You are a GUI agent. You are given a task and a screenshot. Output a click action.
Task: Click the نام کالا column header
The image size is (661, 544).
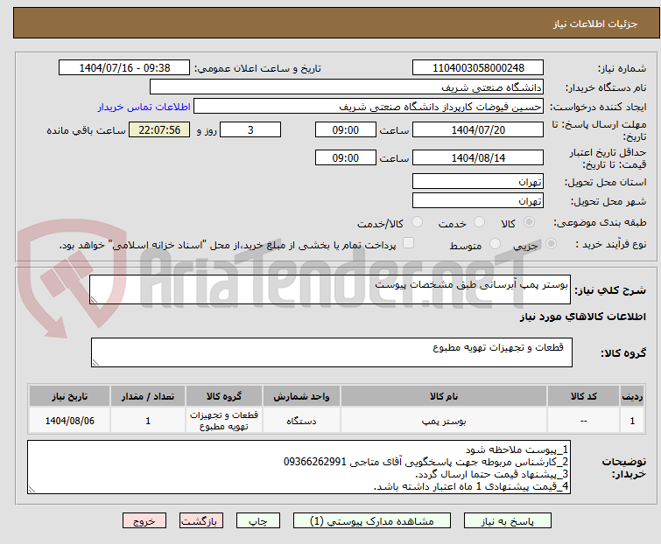pyautogui.click(x=444, y=396)
